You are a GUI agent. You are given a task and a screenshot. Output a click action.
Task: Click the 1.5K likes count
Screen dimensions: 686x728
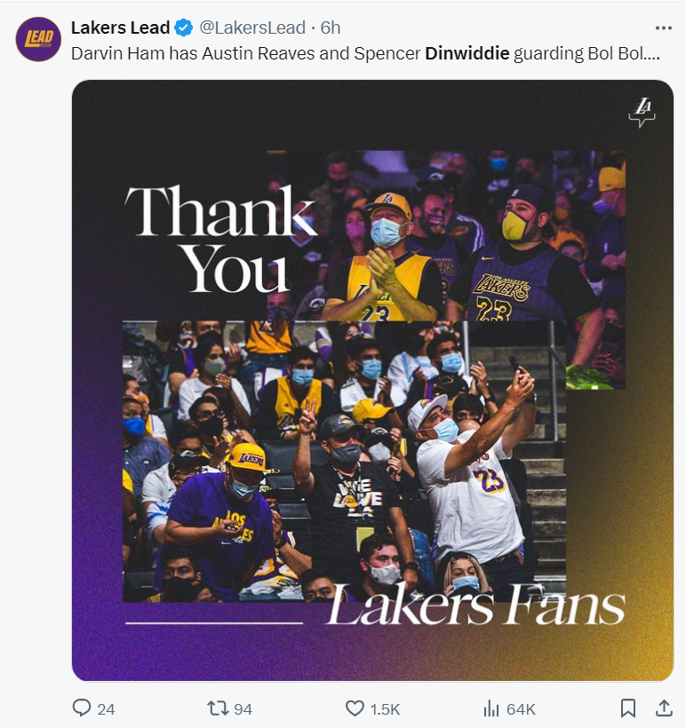point(386,709)
